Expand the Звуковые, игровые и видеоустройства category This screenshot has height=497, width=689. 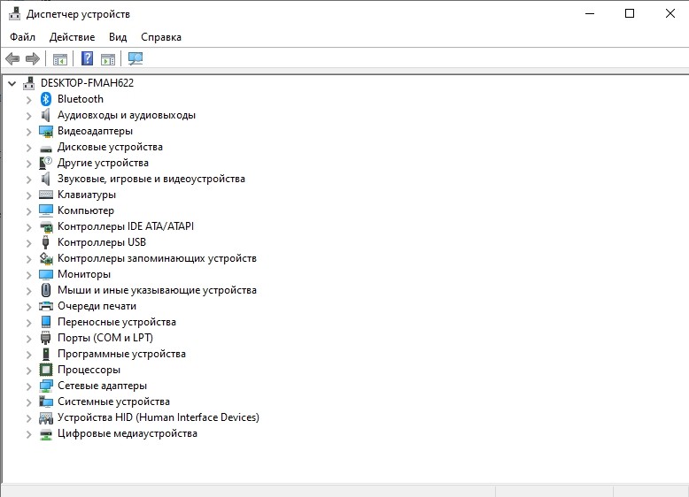[x=28, y=179]
